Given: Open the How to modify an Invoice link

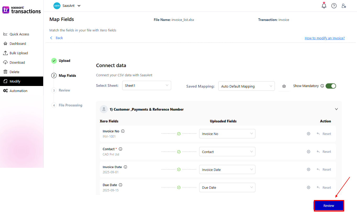Looking at the screenshot, I should point(325,38).
